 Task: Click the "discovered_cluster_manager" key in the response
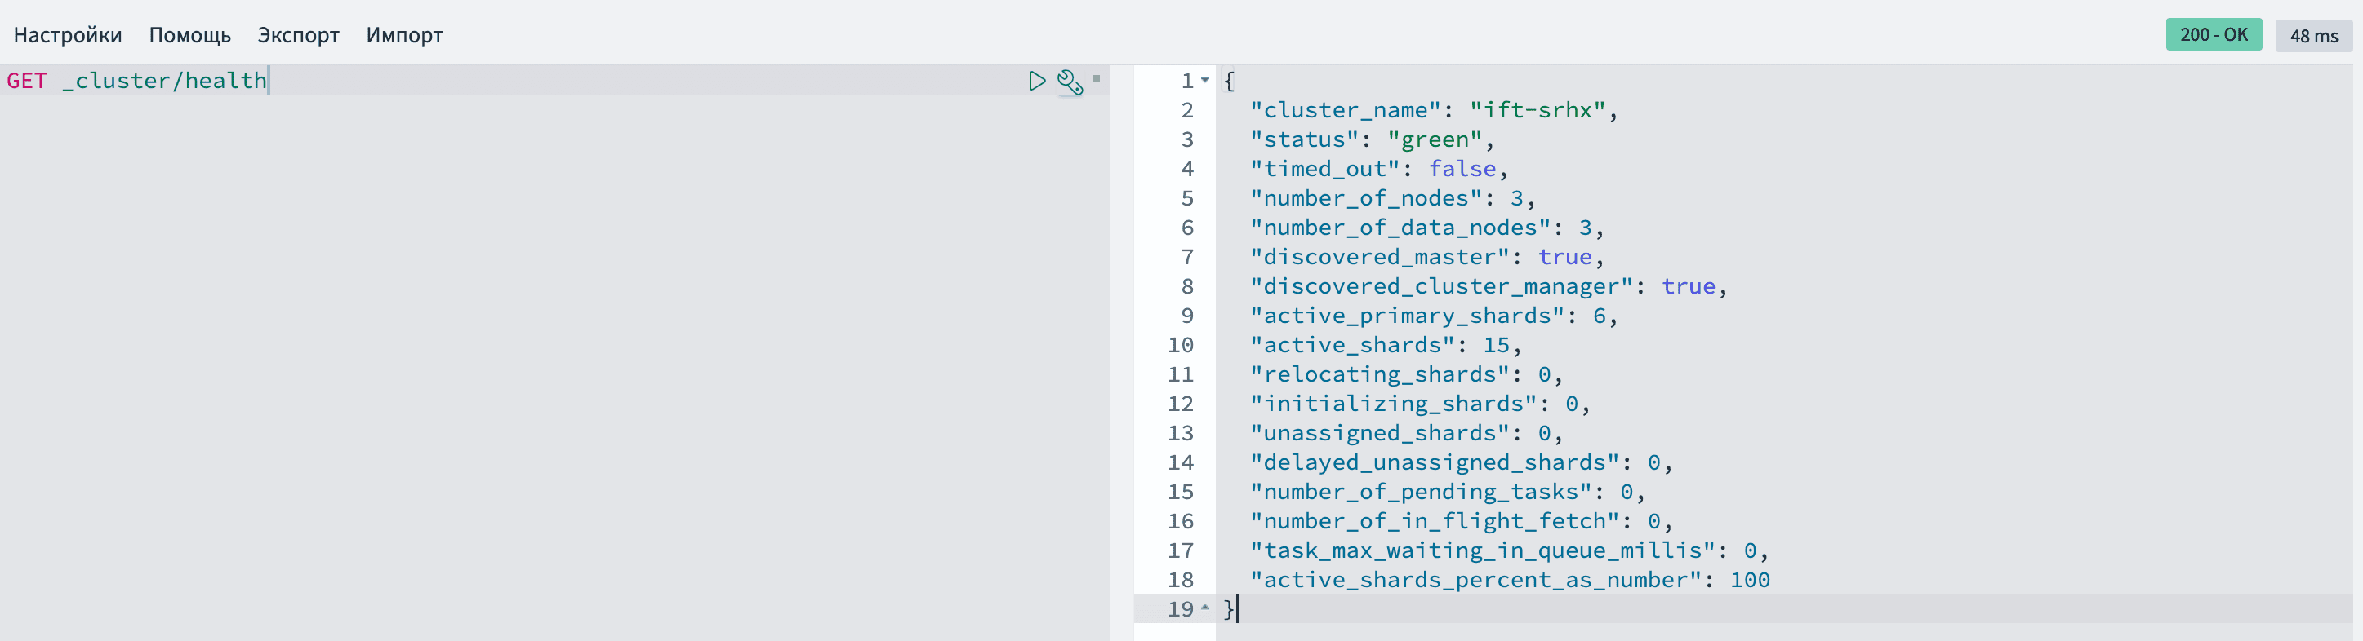[x=1441, y=286]
